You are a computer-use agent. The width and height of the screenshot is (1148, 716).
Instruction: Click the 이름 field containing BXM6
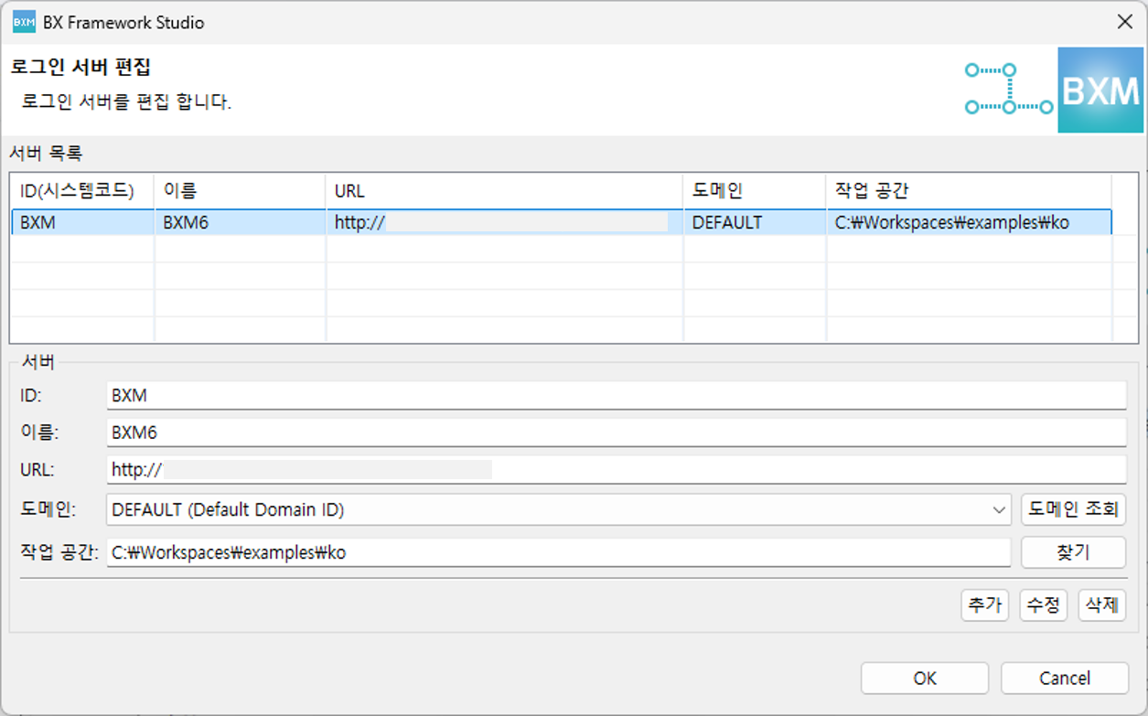616,433
